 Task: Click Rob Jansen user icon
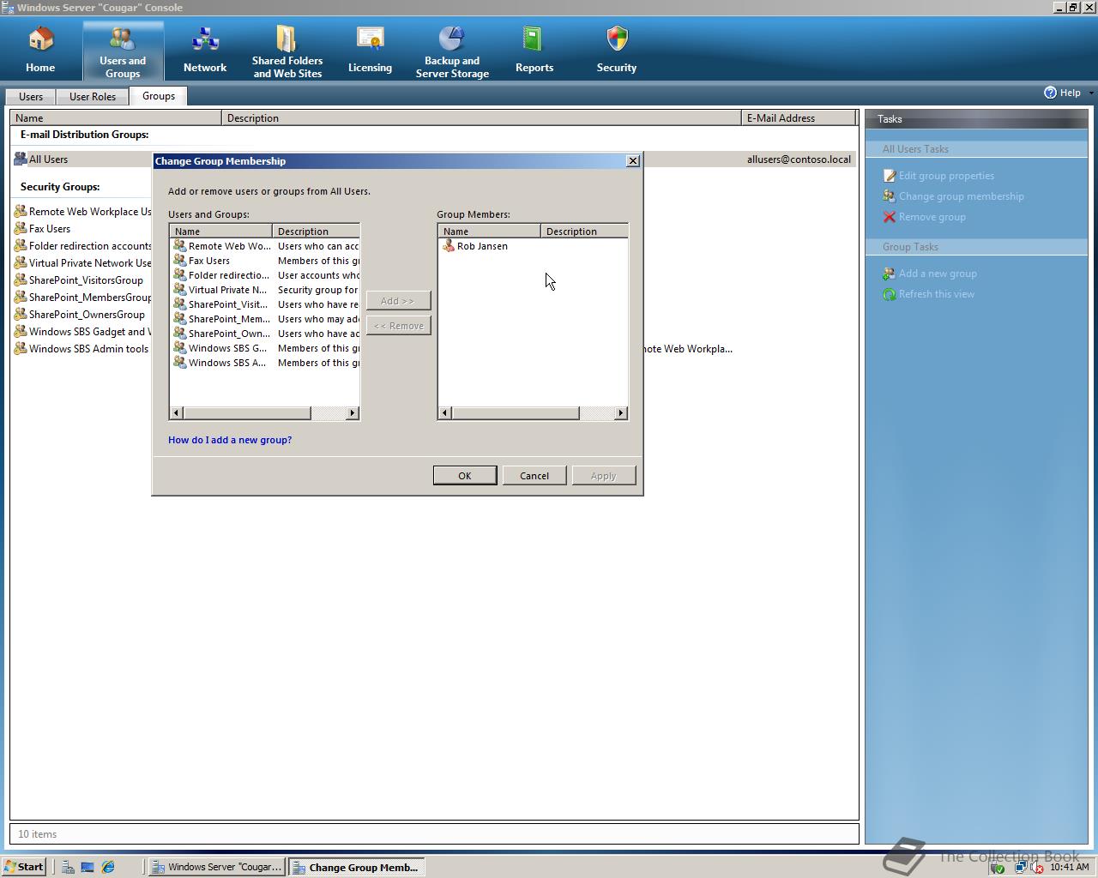pyautogui.click(x=448, y=246)
